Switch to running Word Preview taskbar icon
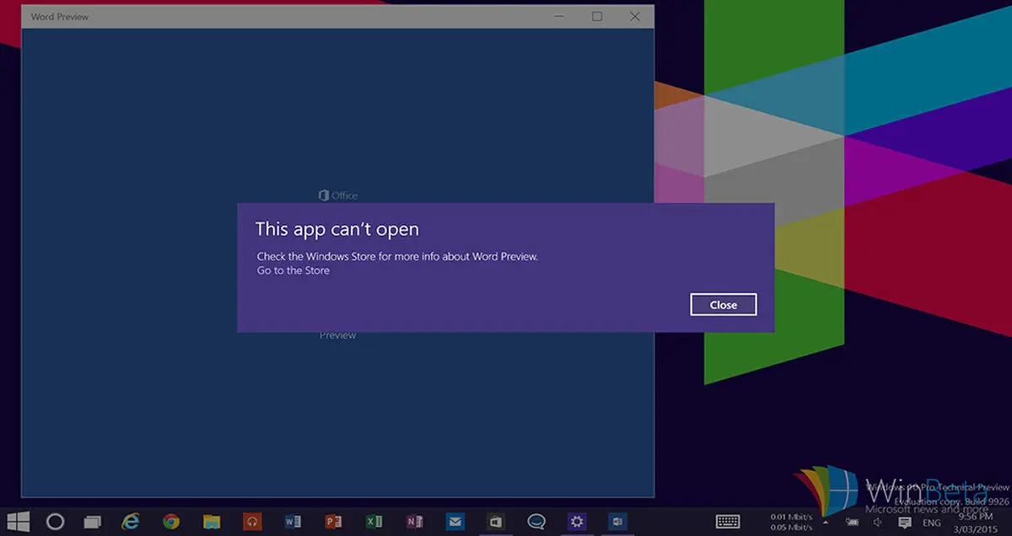The width and height of the screenshot is (1012, 536). [617, 521]
